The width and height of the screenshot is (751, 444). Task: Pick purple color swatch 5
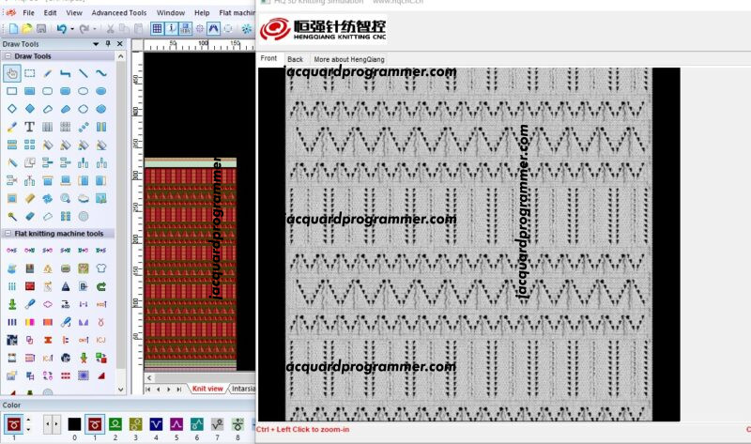coord(176,424)
